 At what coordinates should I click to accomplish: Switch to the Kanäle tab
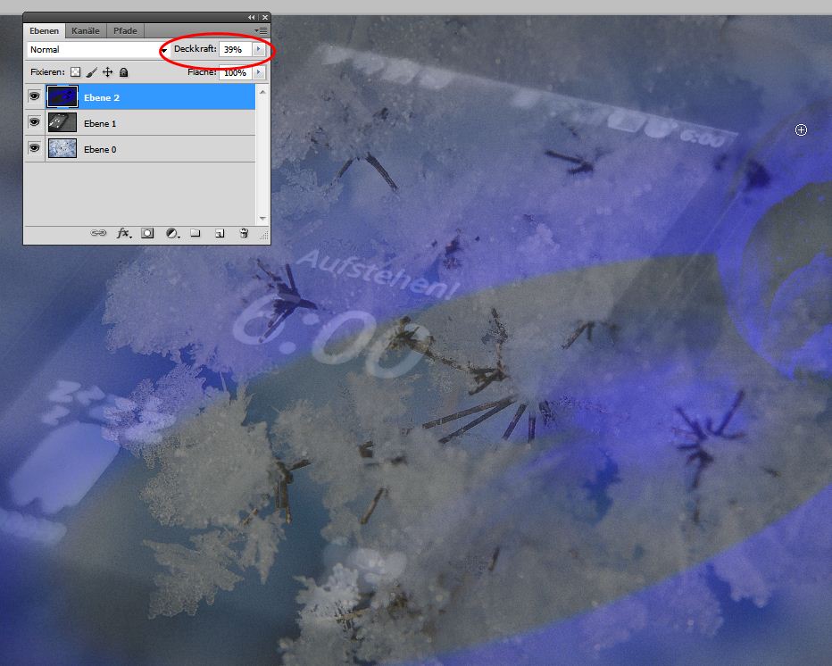click(x=86, y=30)
